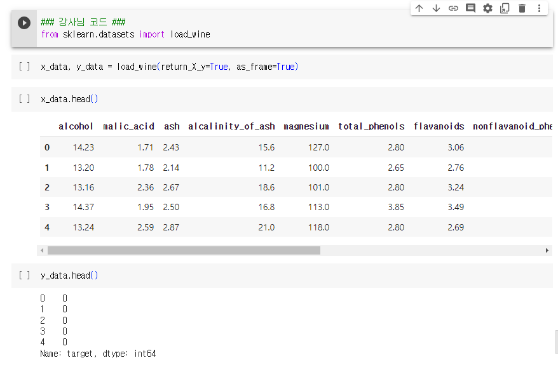This screenshot has width=558, height=365.
Task: Open more cell actions menu
Action: (539, 8)
